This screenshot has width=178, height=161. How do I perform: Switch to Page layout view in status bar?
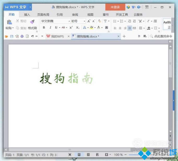[79, 155]
